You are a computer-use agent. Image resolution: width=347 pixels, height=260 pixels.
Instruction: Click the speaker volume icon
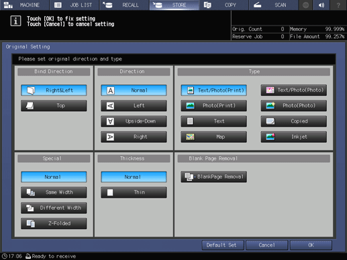[x=321, y=5]
